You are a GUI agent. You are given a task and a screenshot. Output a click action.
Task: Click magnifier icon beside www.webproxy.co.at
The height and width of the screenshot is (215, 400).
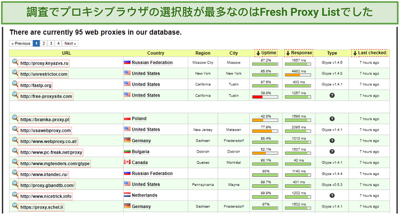[15, 140]
